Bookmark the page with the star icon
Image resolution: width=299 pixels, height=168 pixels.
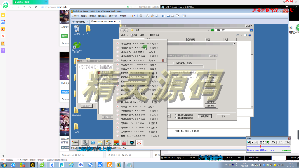(x=36, y=7)
